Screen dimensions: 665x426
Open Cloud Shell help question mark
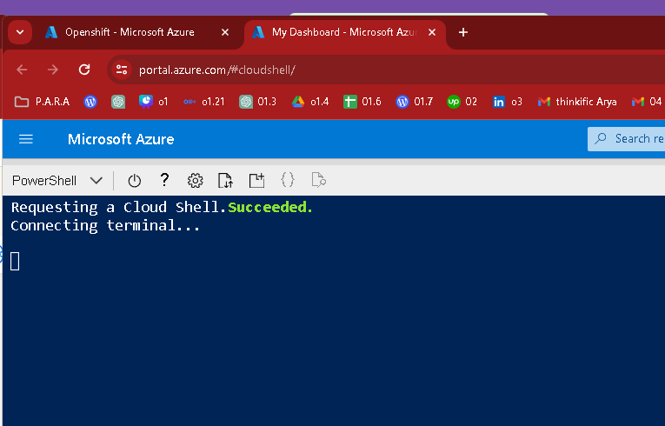164,180
